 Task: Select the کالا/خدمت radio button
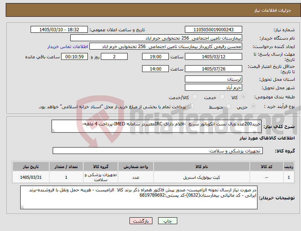195,97
